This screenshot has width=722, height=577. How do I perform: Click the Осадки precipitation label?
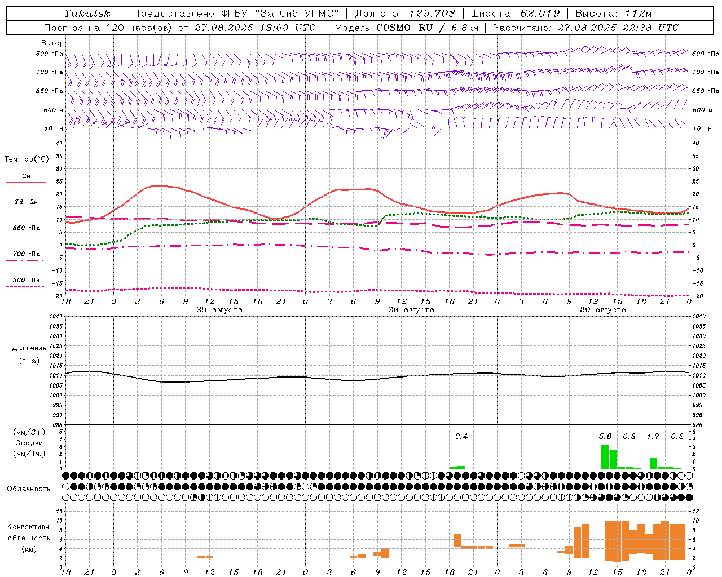pyautogui.click(x=29, y=443)
